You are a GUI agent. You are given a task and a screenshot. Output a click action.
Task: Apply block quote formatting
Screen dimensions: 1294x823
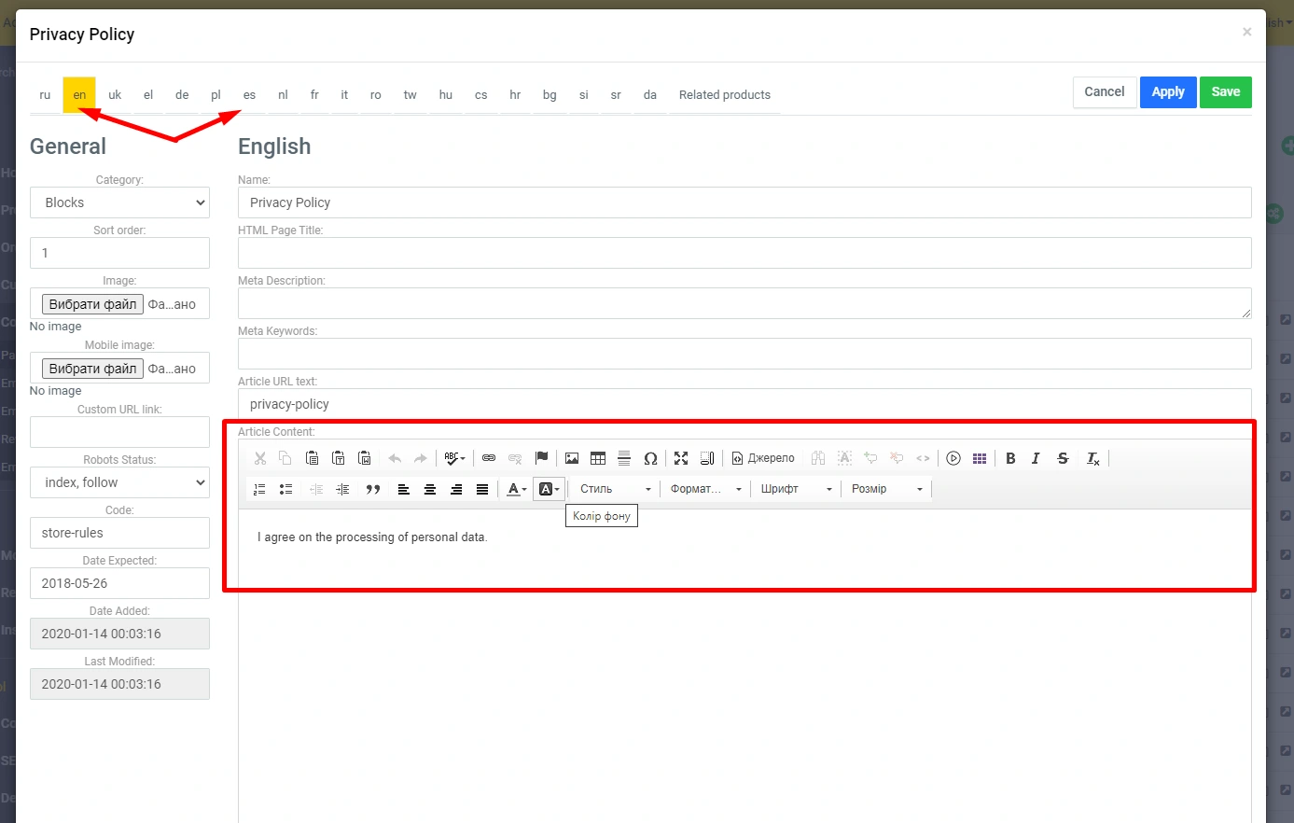click(x=373, y=489)
